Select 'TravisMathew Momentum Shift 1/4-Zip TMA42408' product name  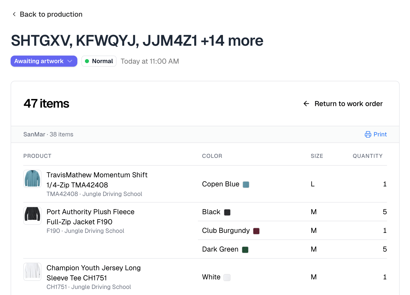[x=97, y=180]
